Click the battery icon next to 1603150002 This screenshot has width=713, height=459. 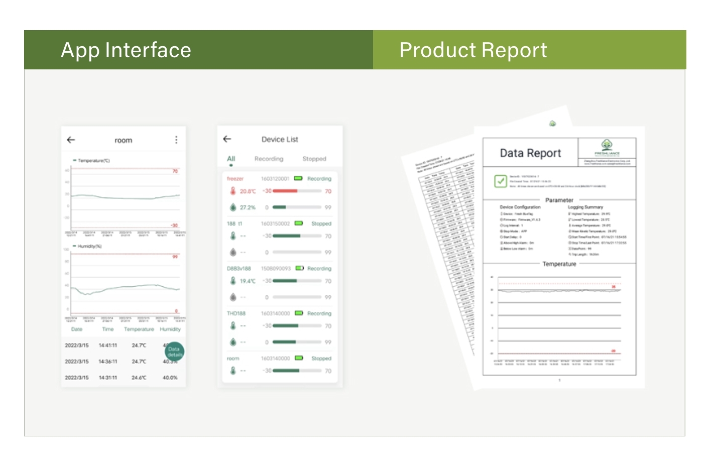(299, 223)
